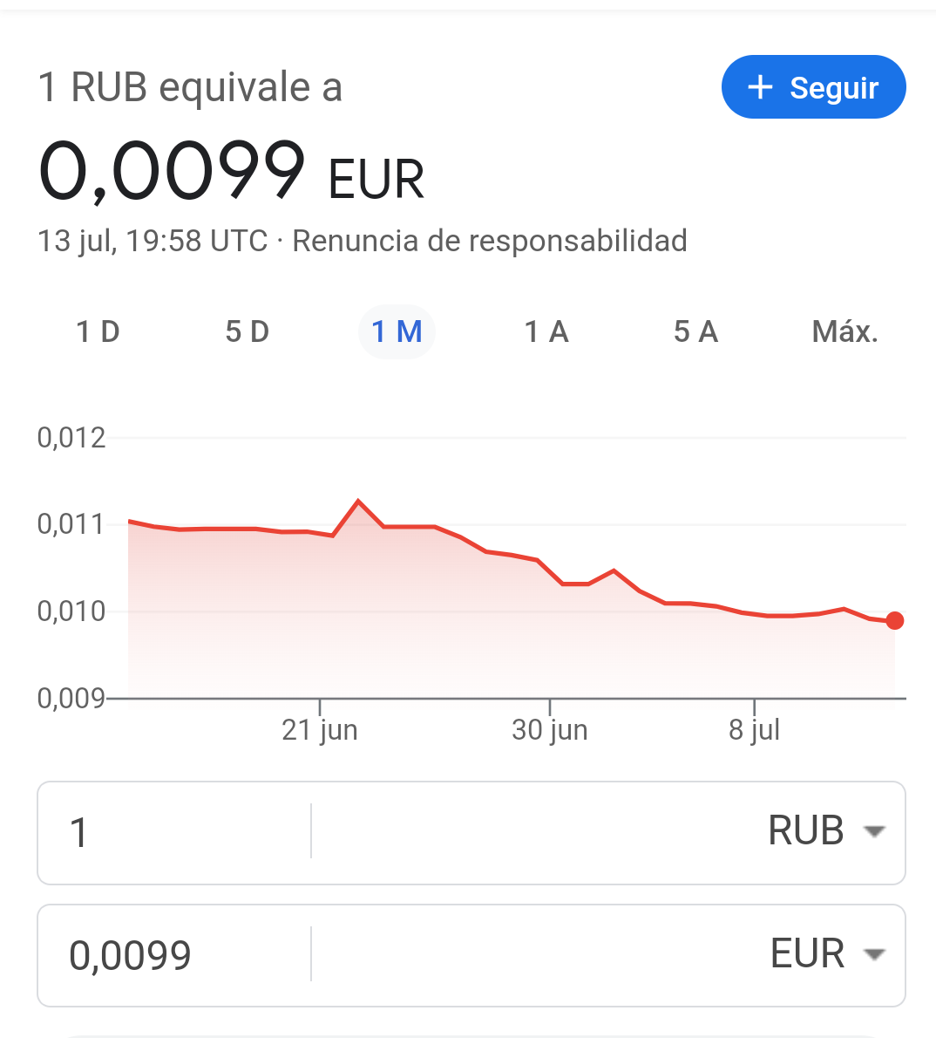Open the RUB currency dropdown arrow

coord(874,831)
